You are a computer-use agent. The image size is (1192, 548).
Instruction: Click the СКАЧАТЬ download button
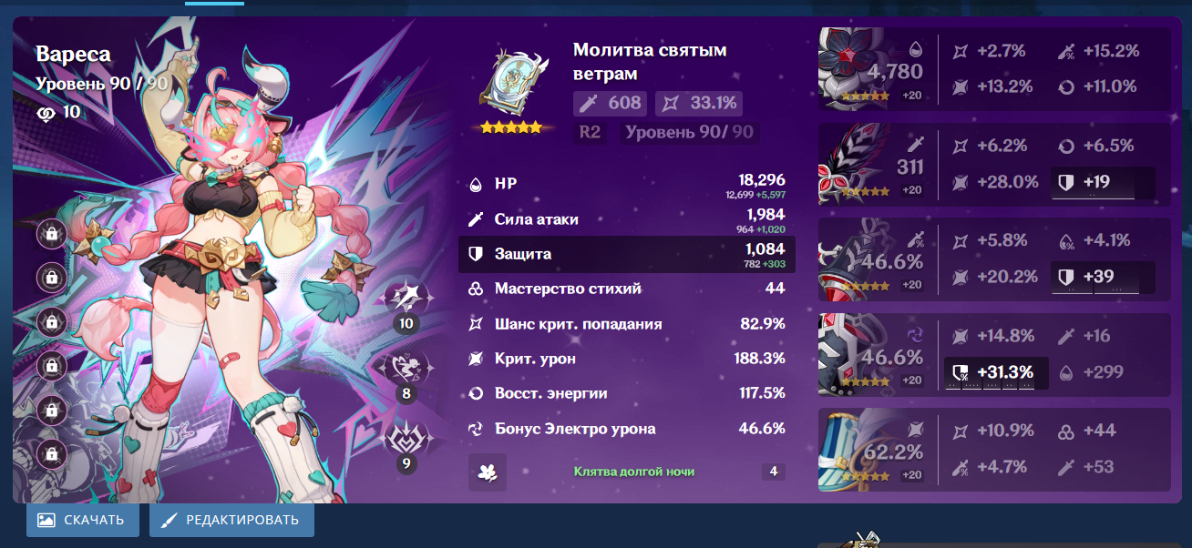point(83,520)
